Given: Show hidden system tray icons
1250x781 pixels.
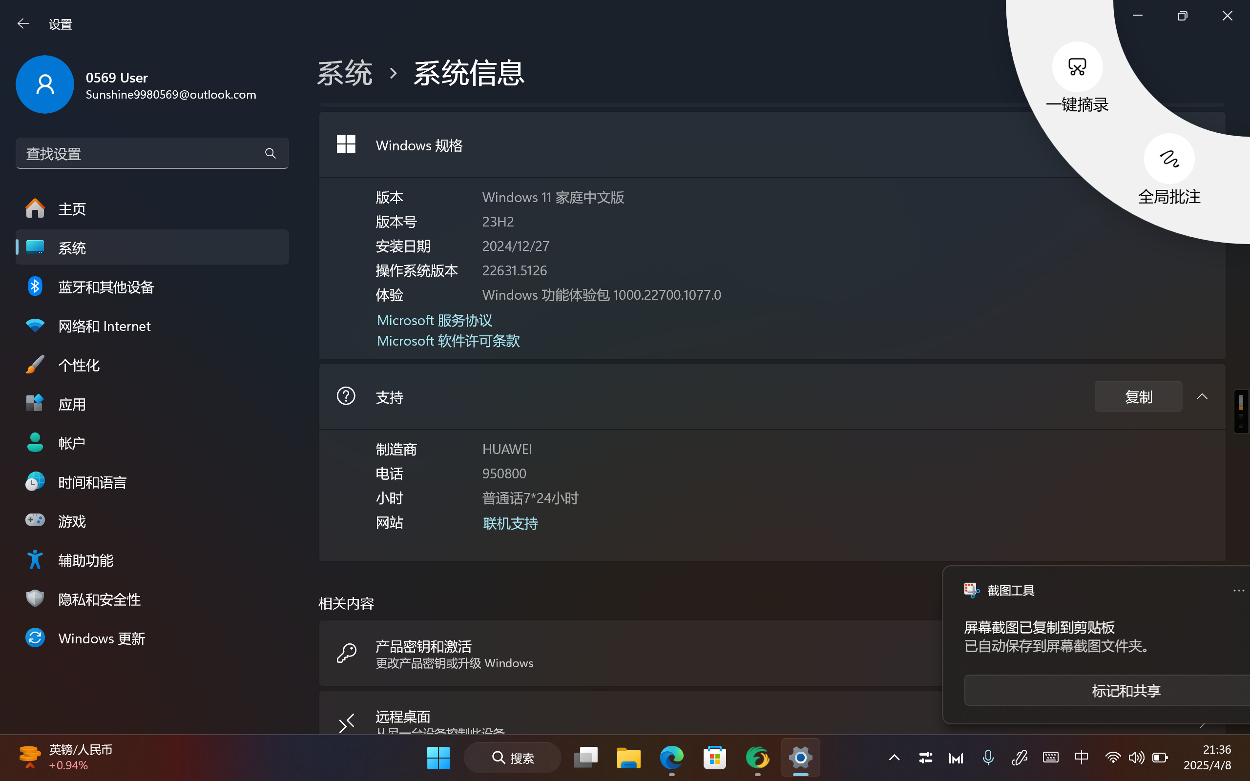Looking at the screenshot, I should coord(894,758).
